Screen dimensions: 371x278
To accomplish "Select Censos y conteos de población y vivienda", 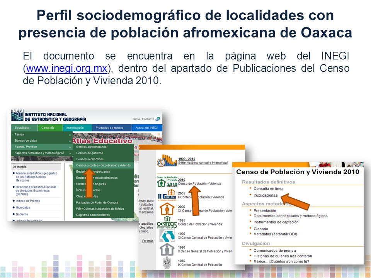I will click(x=103, y=165).
